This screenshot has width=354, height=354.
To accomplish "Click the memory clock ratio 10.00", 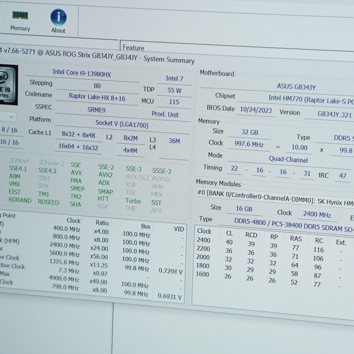I will (x=299, y=147).
